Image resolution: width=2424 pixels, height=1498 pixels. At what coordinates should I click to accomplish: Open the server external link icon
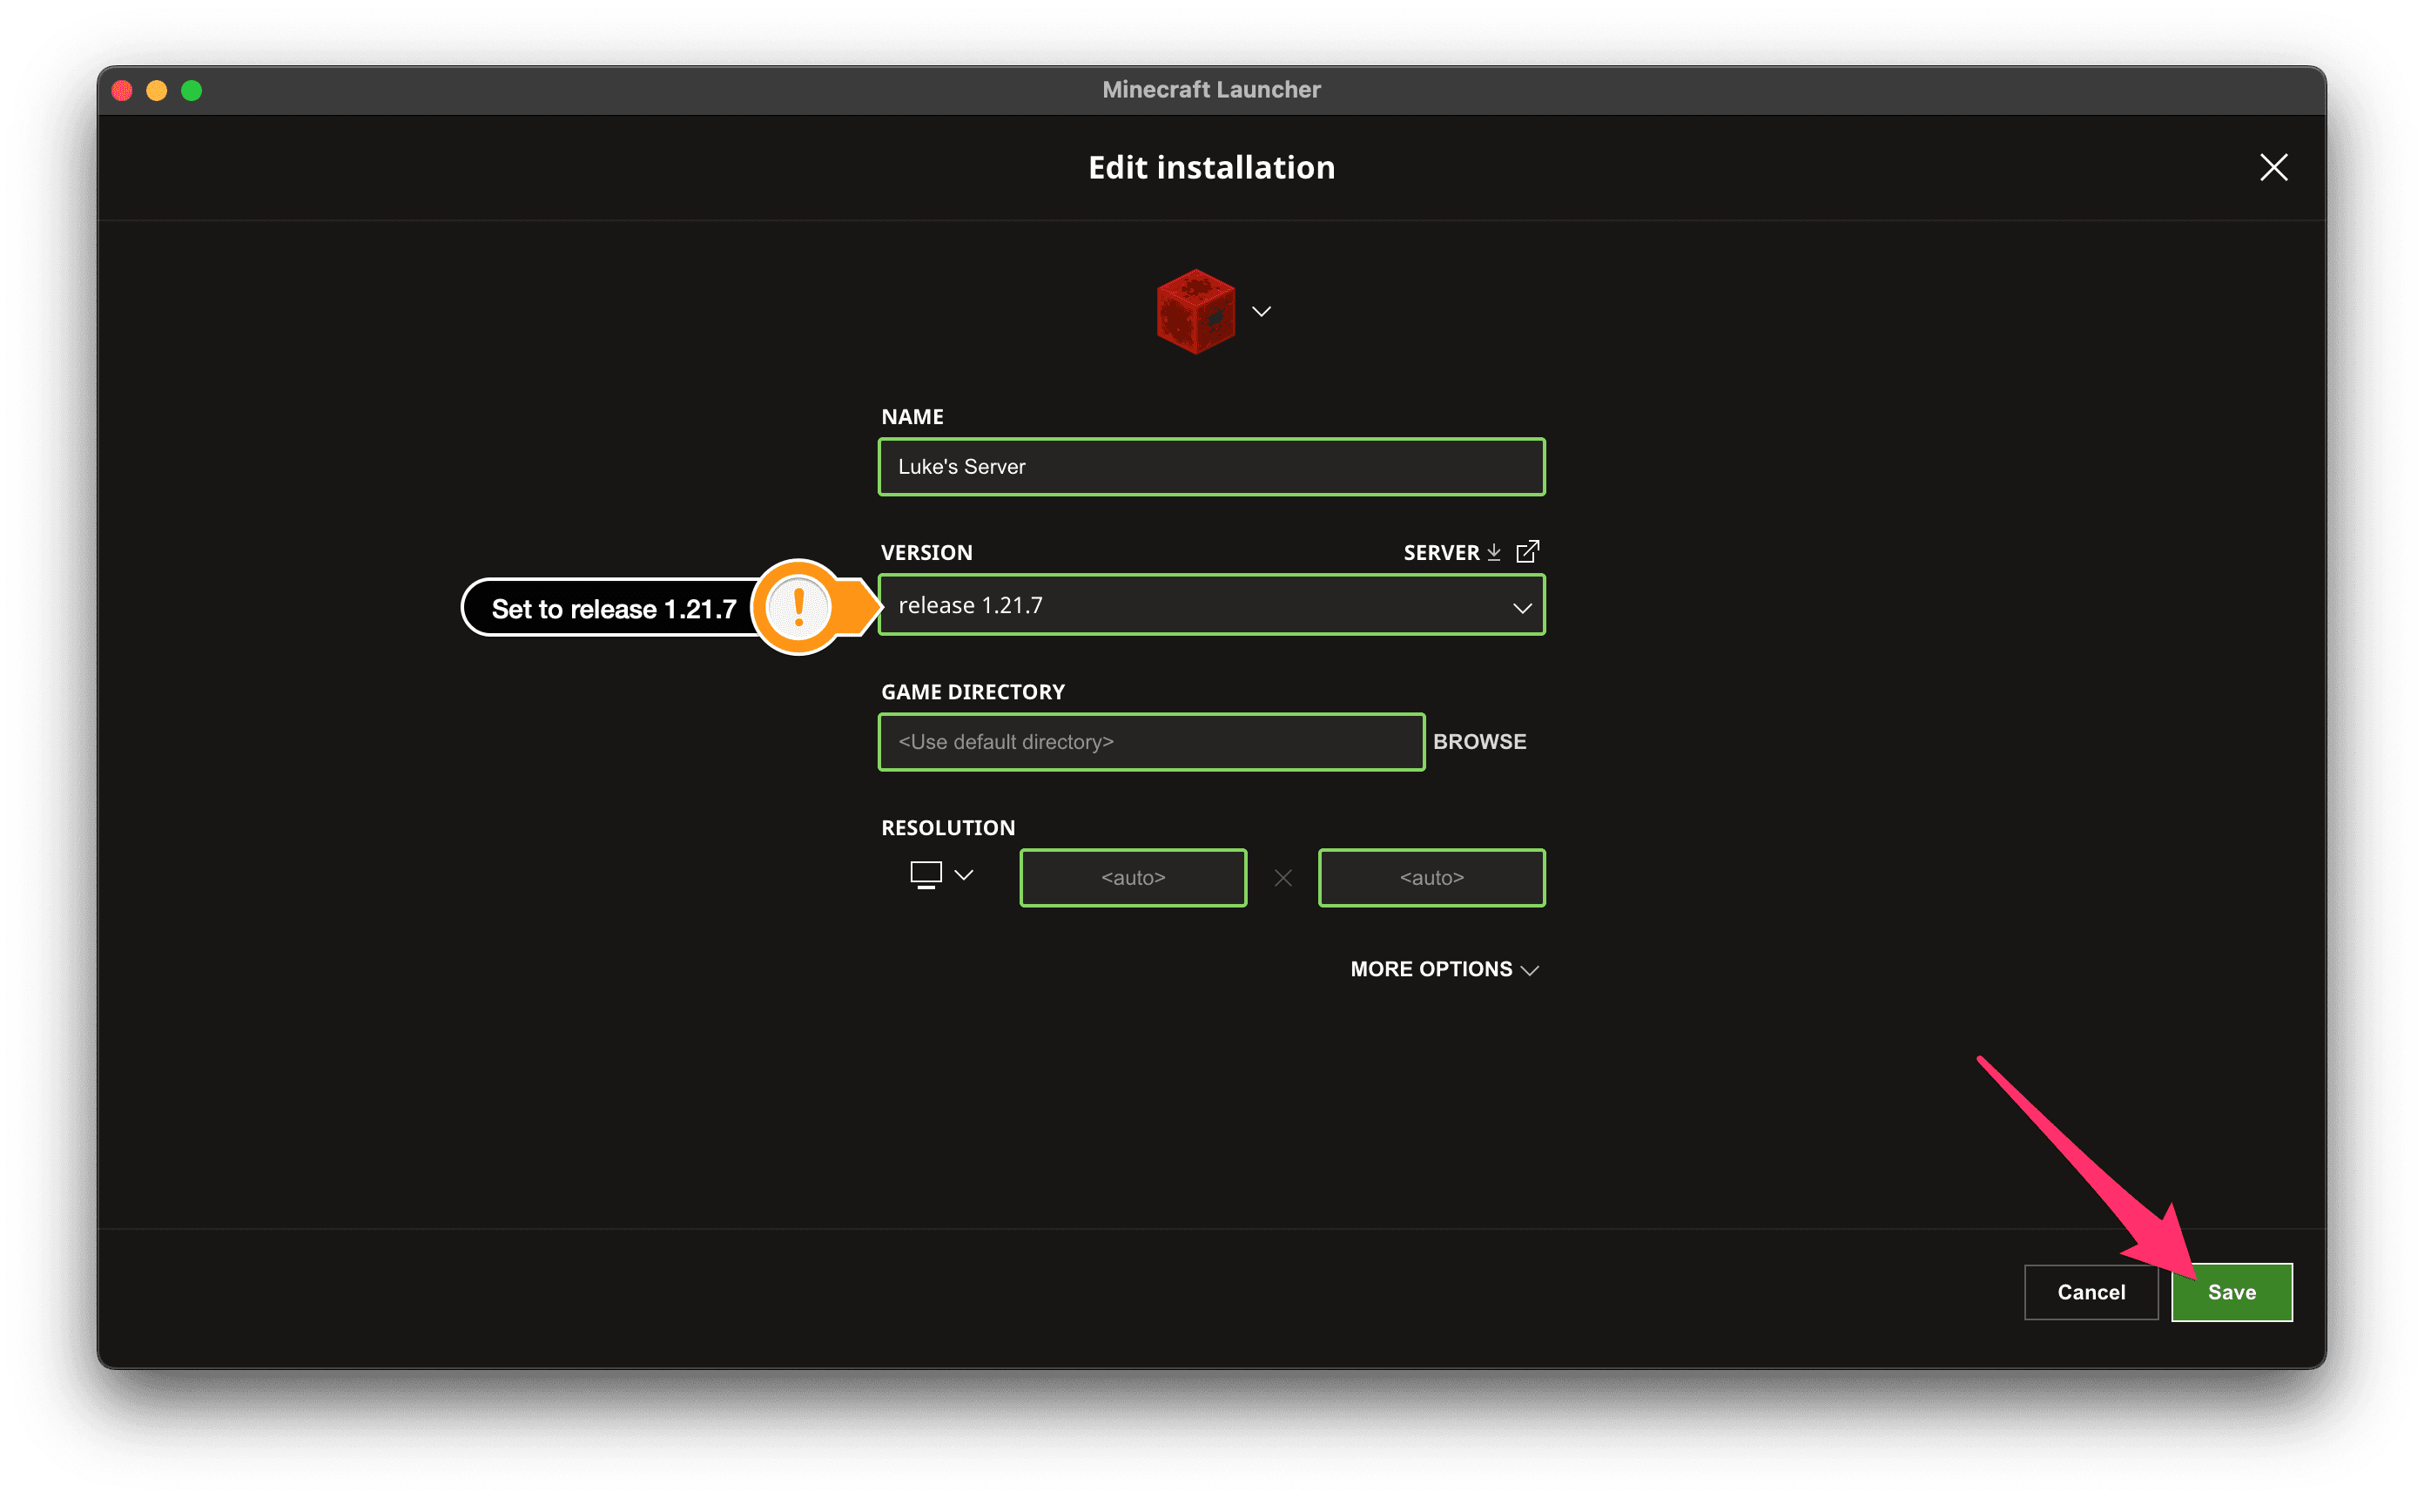[x=1529, y=550]
